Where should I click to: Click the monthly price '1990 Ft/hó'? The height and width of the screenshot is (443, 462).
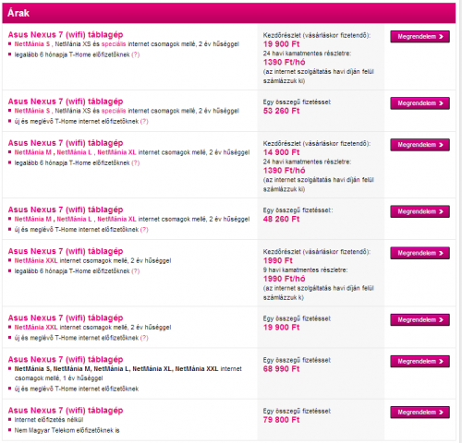(x=284, y=279)
